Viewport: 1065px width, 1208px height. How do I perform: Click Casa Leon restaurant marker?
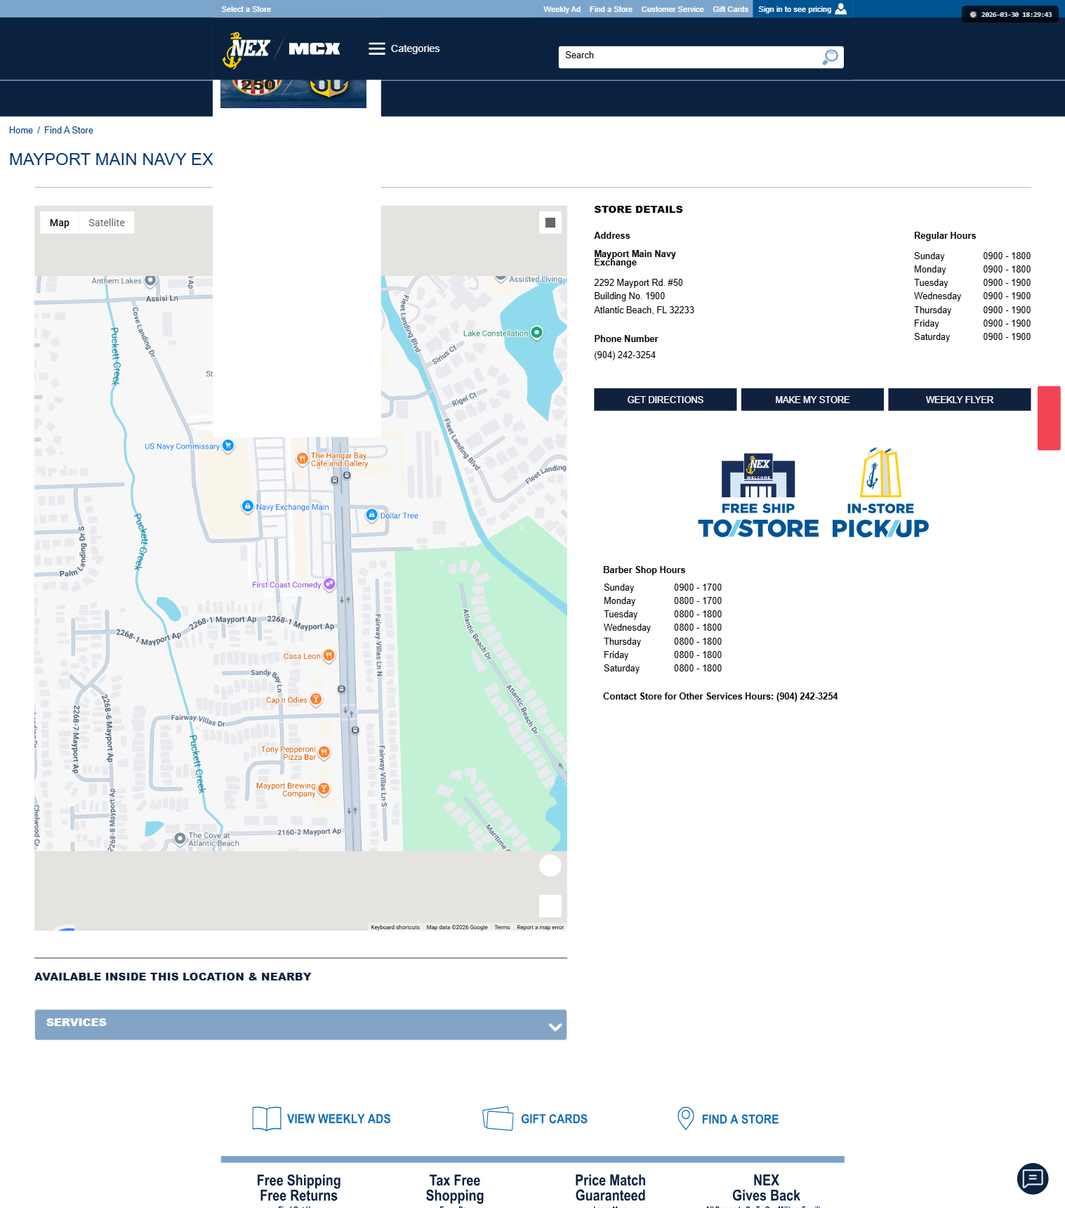[x=329, y=656]
